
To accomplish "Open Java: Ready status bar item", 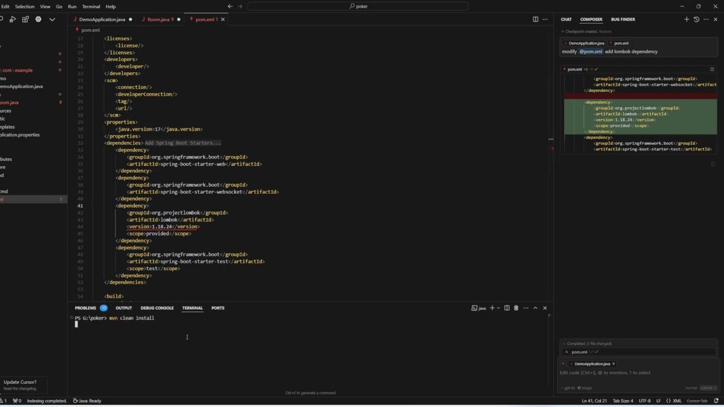I will [x=87, y=401].
